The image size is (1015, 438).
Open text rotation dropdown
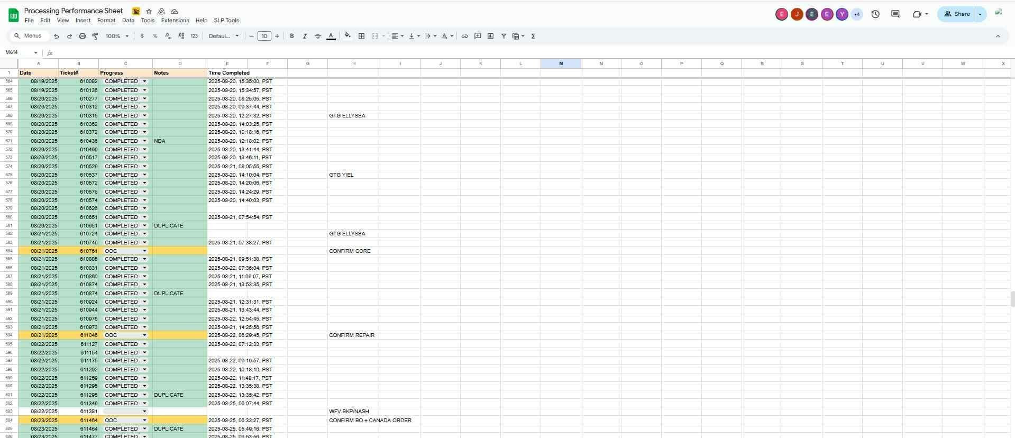point(447,36)
